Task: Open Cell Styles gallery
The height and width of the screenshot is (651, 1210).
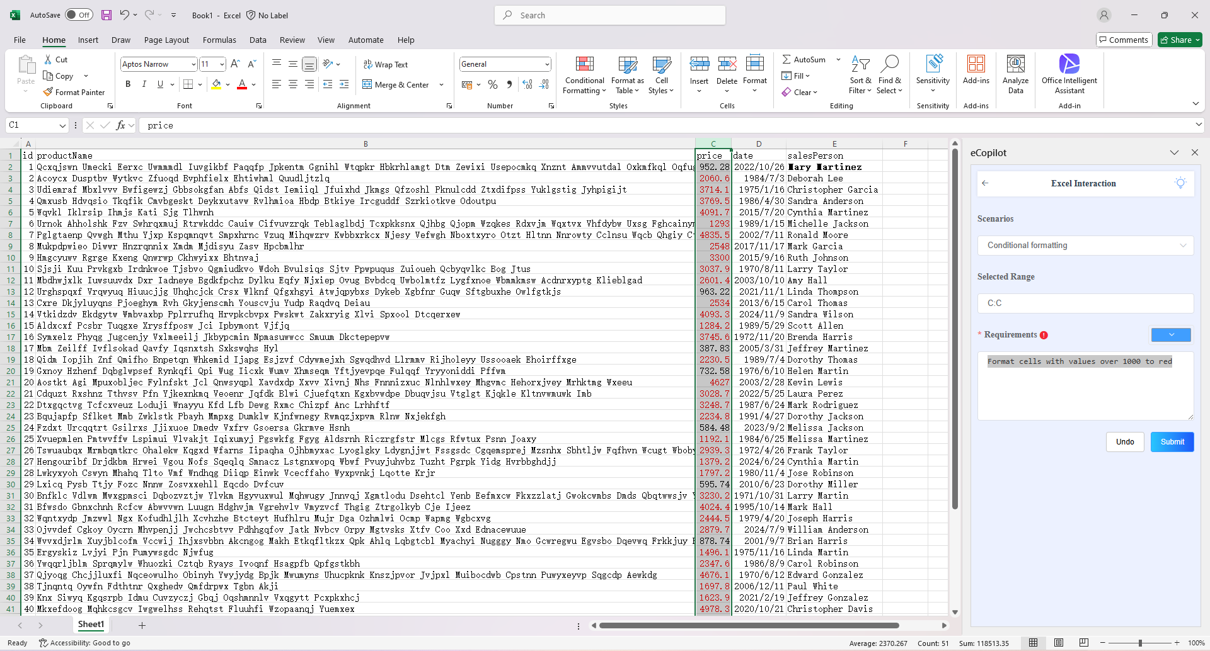Action: pyautogui.click(x=661, y=74)
